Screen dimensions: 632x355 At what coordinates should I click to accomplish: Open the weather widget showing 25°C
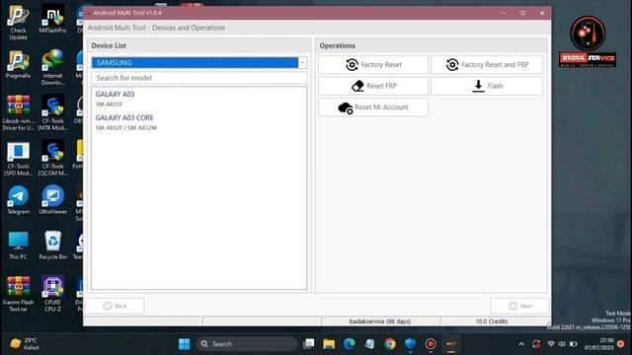[x=25, y=344]
